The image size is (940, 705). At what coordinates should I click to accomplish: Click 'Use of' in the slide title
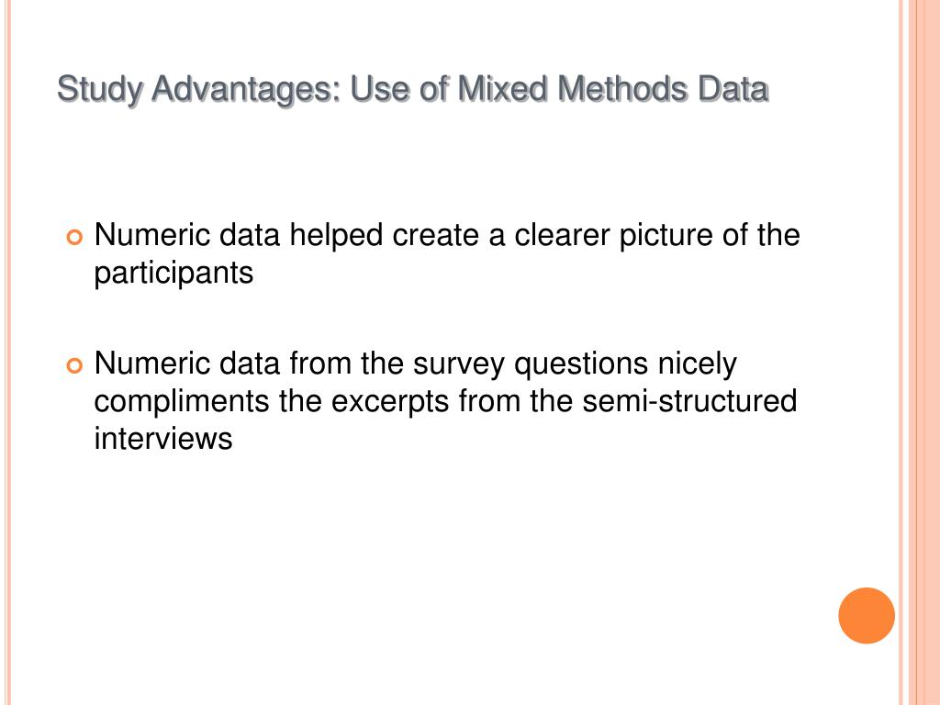point(399,89)
